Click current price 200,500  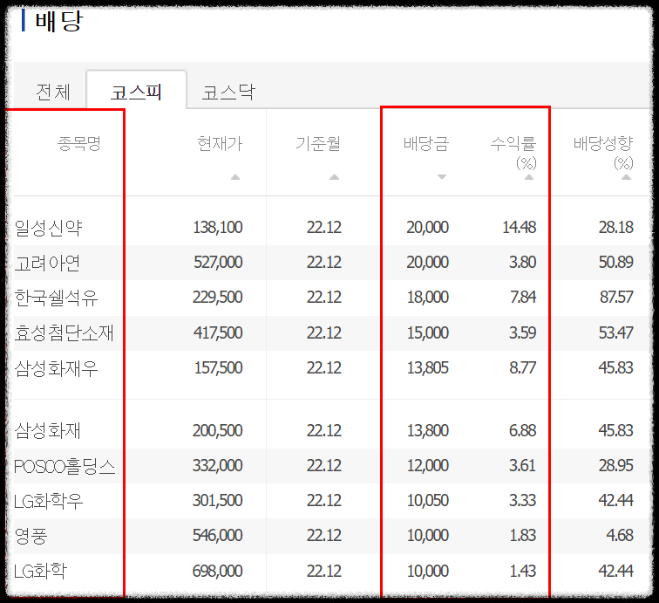218,431
